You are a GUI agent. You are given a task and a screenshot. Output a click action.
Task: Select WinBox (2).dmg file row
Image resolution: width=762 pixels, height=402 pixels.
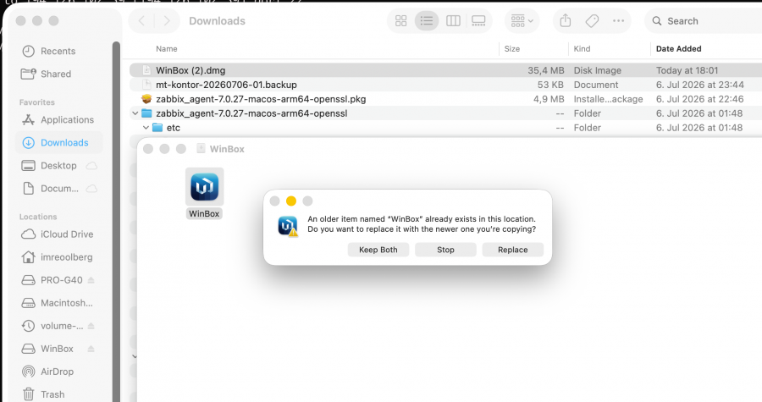(x=445, y=70)
